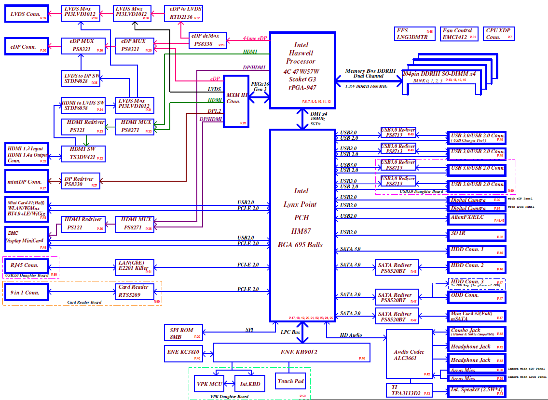Select the ENE KB9012 controller block

[291, 352]
